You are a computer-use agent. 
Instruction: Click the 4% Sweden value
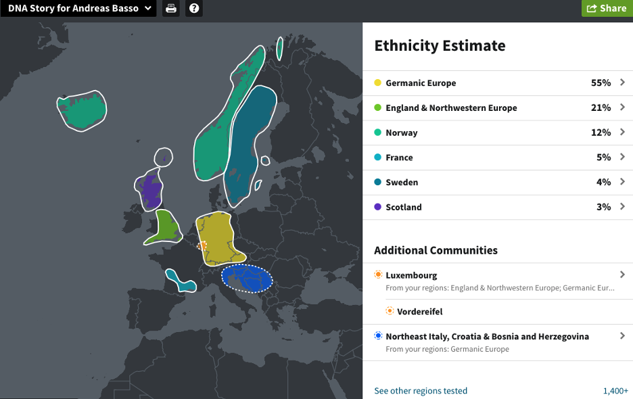pos(603,182)
